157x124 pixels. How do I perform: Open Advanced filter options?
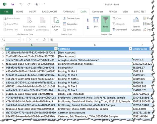click(x=120, y=30)
